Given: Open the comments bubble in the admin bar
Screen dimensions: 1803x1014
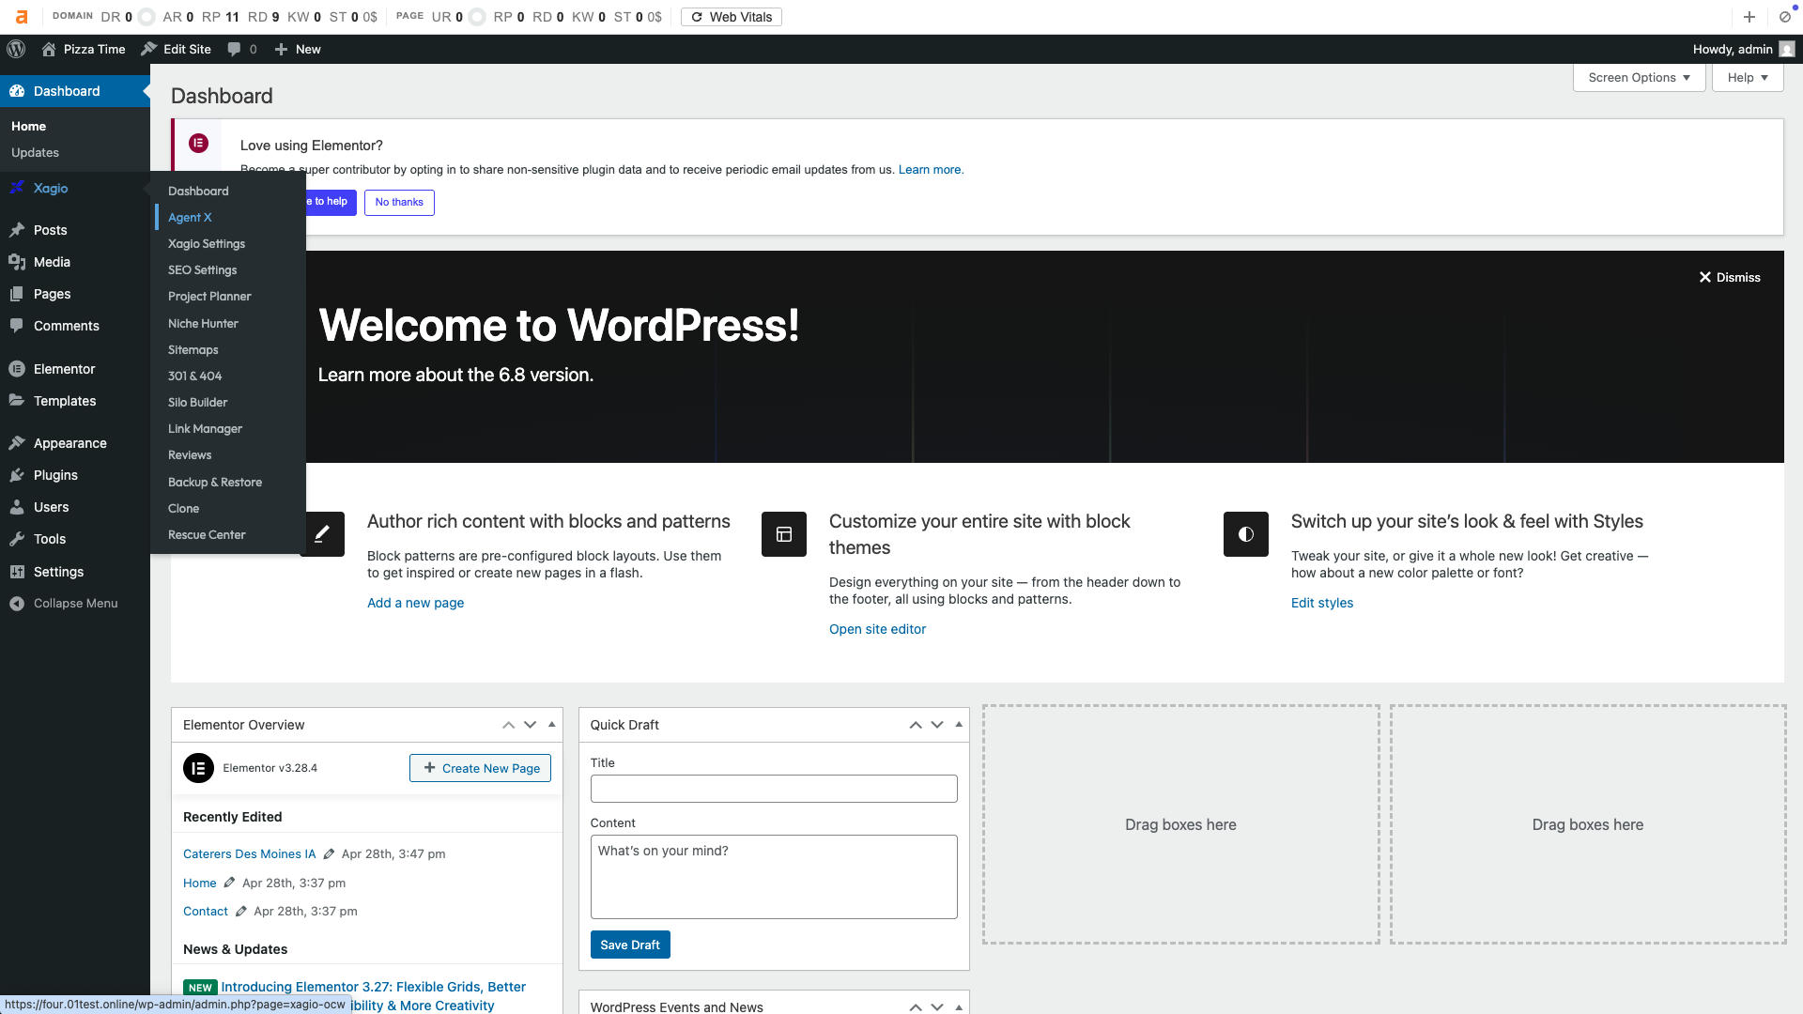Looking at the screenshot, I should (x=234, y=49).
